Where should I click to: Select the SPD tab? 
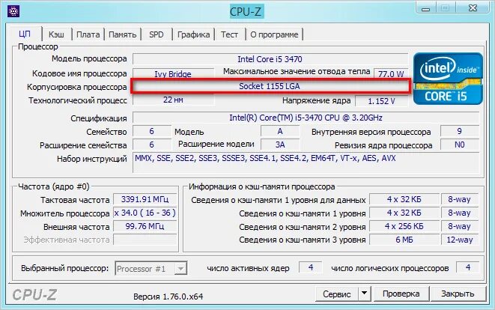pyautogui.click(x=157, y=34)
